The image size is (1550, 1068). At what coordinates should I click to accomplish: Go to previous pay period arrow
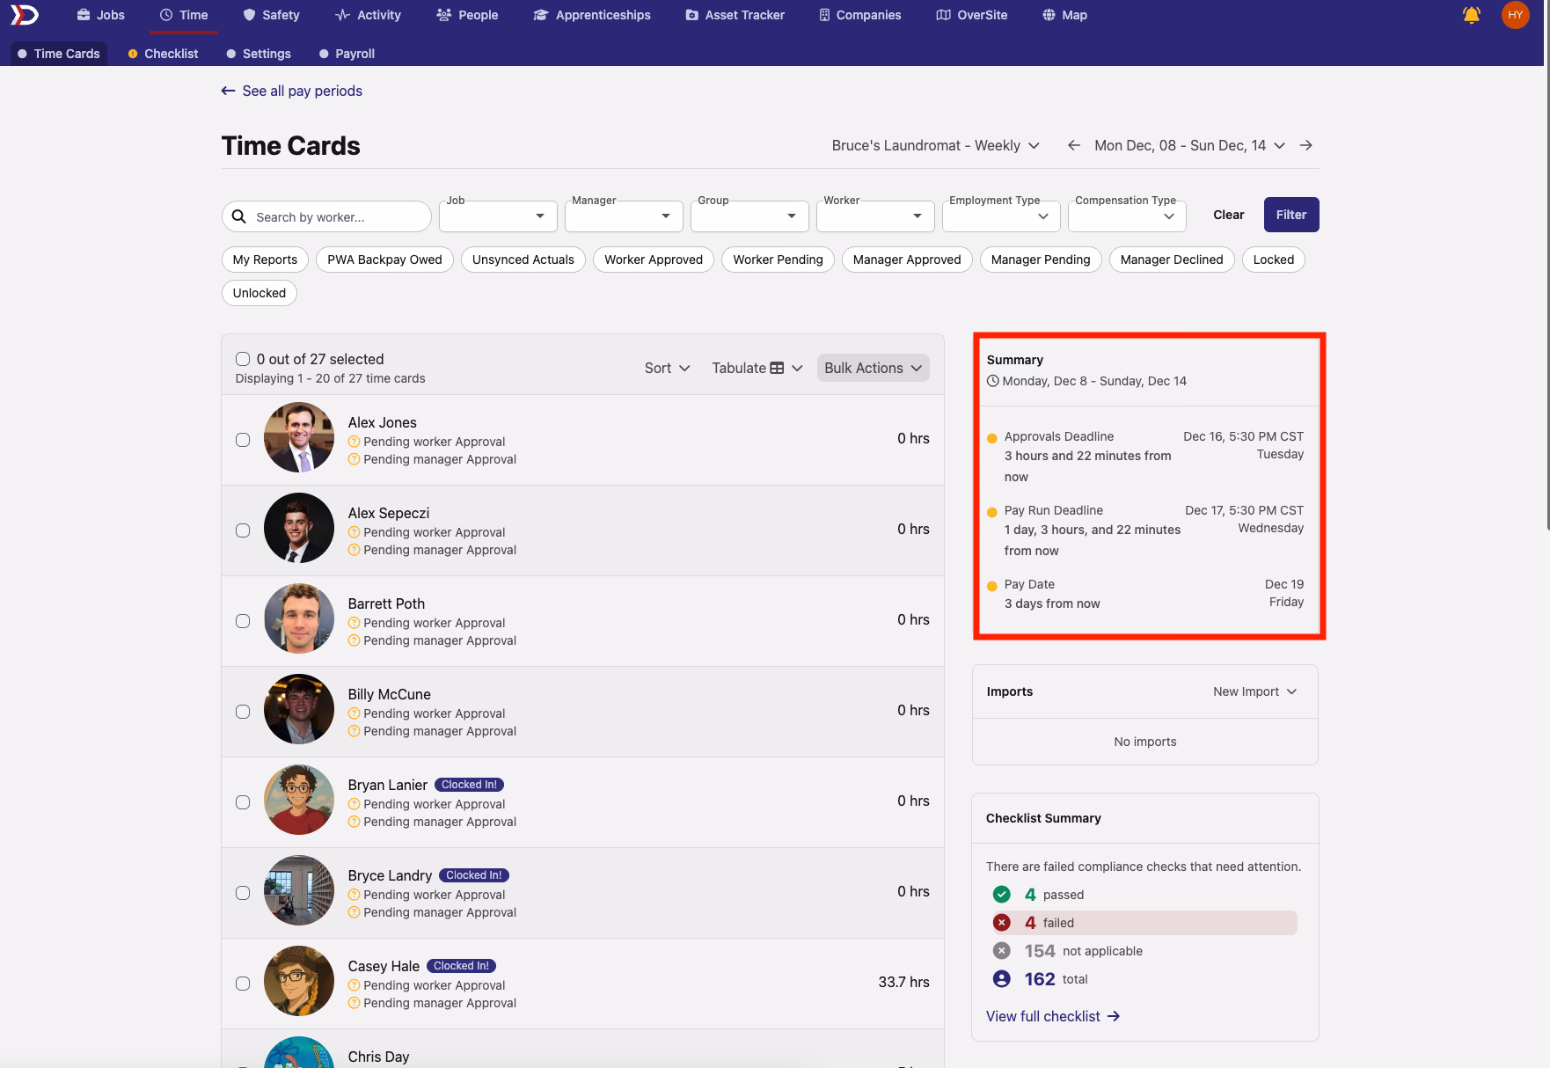click(1074, 145)
